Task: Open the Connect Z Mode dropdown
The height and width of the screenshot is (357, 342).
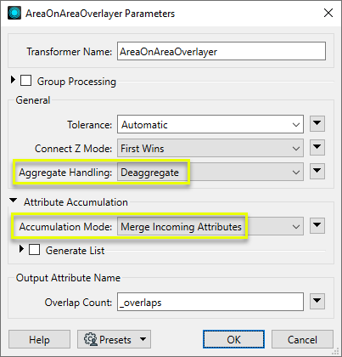Action: tap(210, 148)
